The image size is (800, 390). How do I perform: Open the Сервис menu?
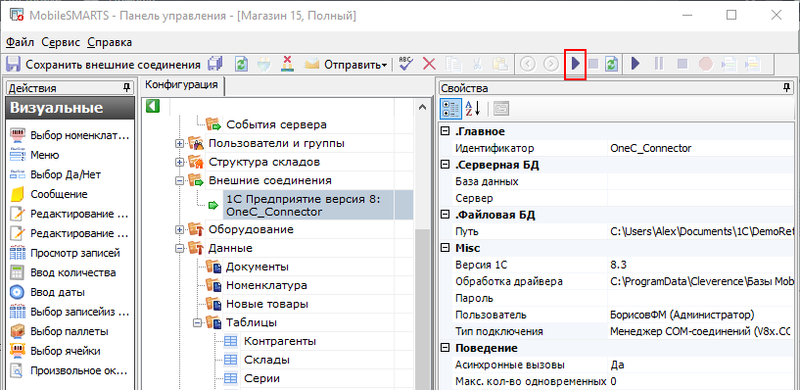(61, 42)
